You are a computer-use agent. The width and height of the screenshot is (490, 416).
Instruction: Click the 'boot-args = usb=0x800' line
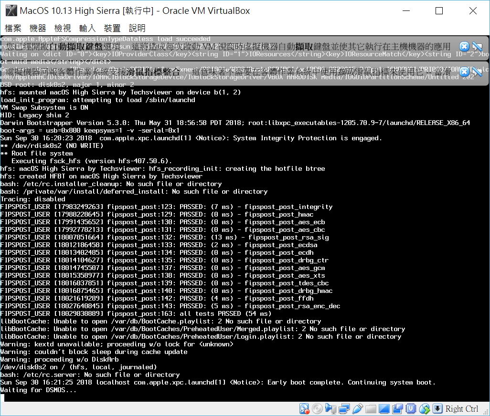(90, 130)
